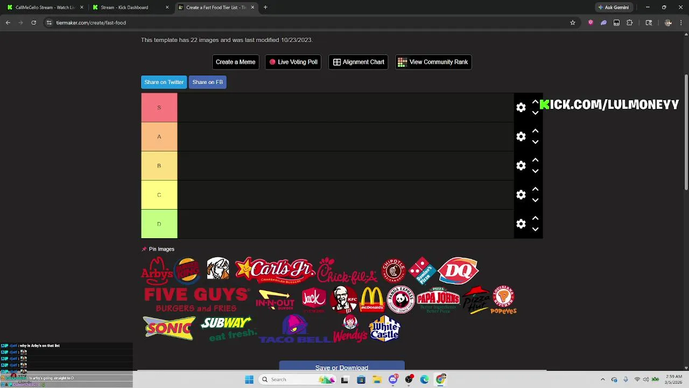Click the Create a Meme button
Viewport: 689px width, 388px height.
(x=236, y=62)
